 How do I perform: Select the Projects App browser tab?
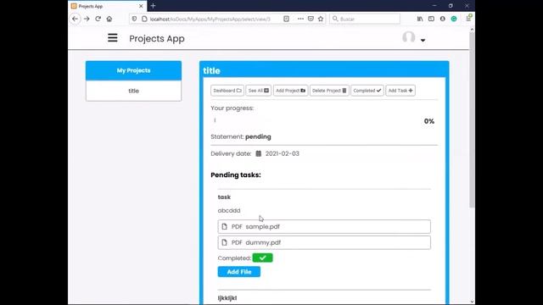click(x=108, y=6)
